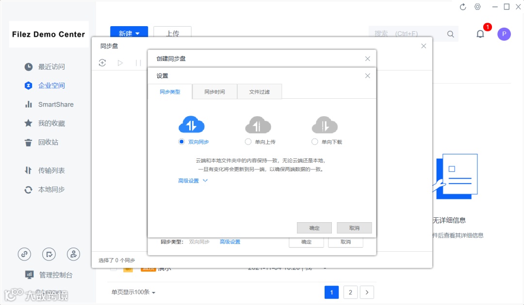Click the blue 双向同步 cloud icon
The height and width of the screenshot is (305, 524).
[x=192, y=125]
